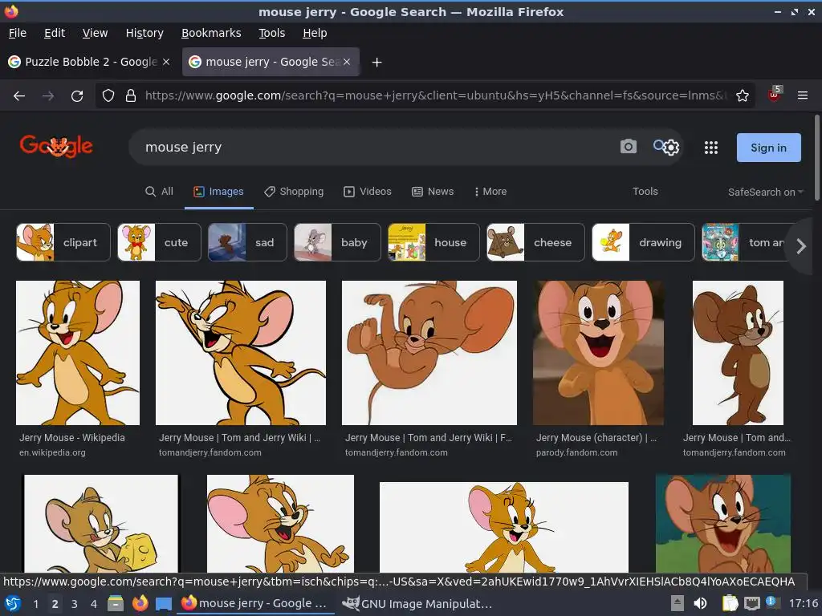The height and width of the screenshot is (616, 822).
Task: Launch Firefox from the taskbar quick launcher
Action: (x=140, y=603)
